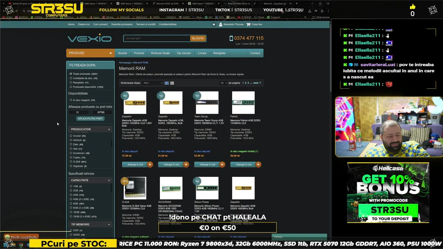Screen dimensions: 443x249
Task: Open the Yahoo bookmark
Action: pos(198,17)
